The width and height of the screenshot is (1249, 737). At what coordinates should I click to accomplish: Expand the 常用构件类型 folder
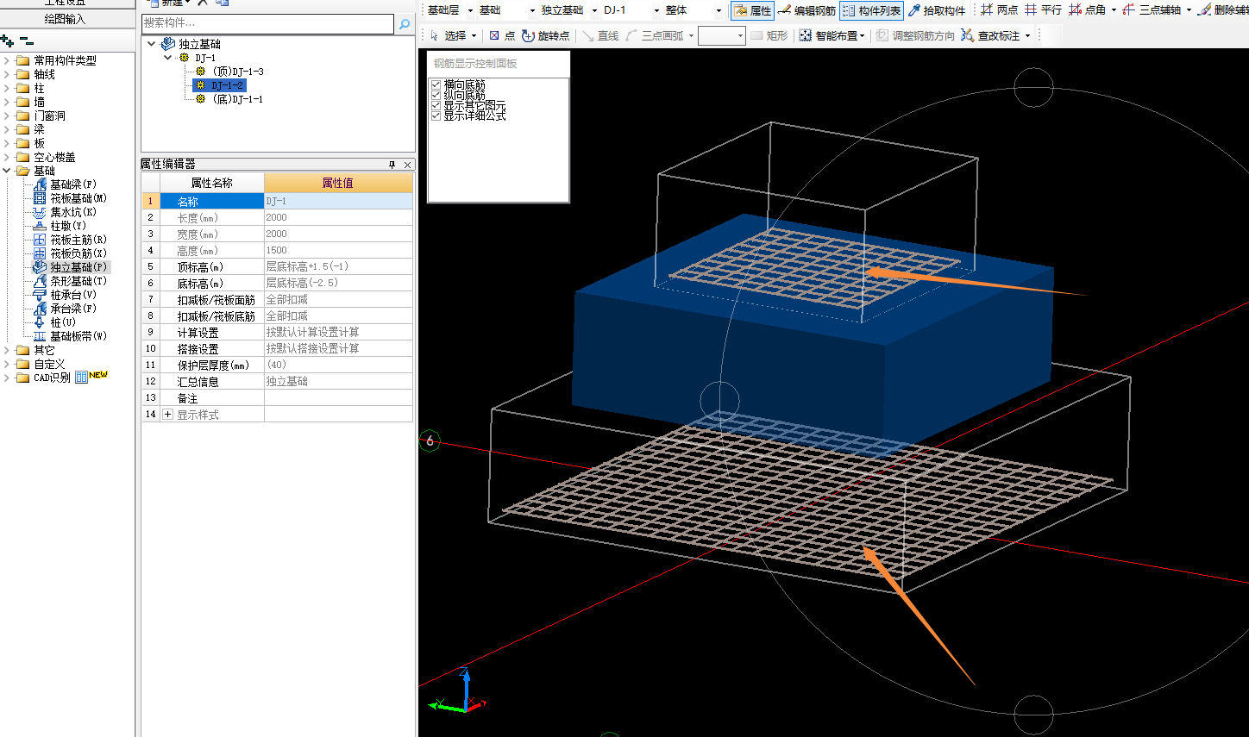7,60
